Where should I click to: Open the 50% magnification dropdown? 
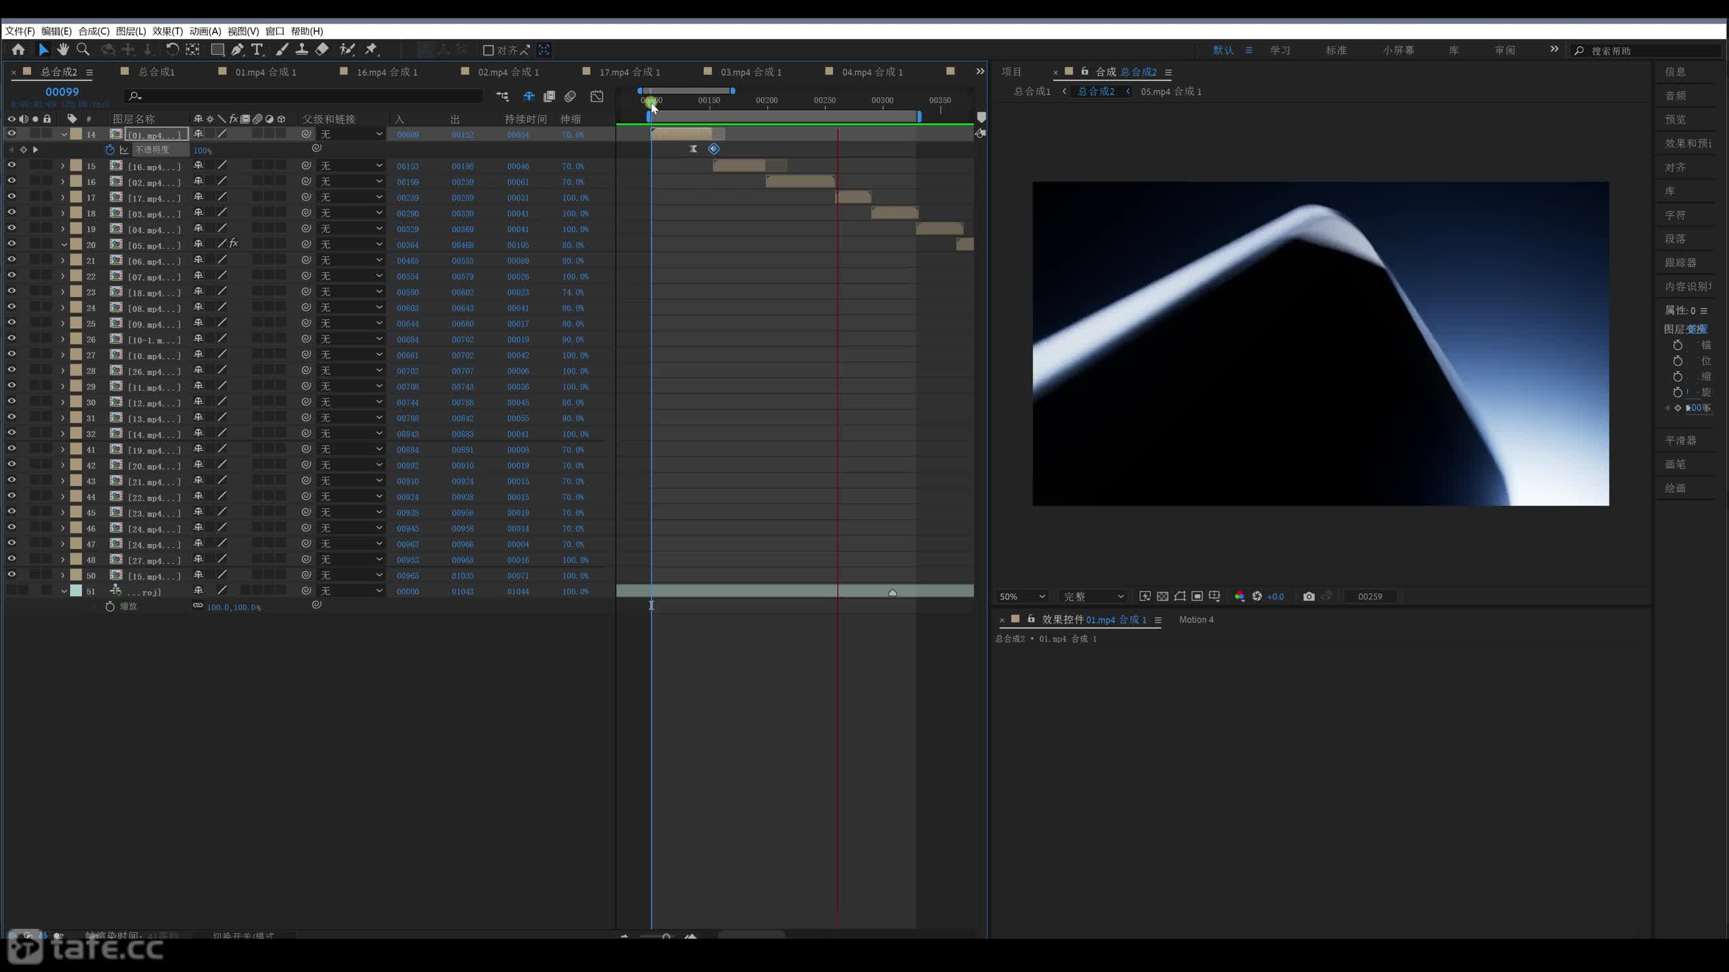(1023, 596)
